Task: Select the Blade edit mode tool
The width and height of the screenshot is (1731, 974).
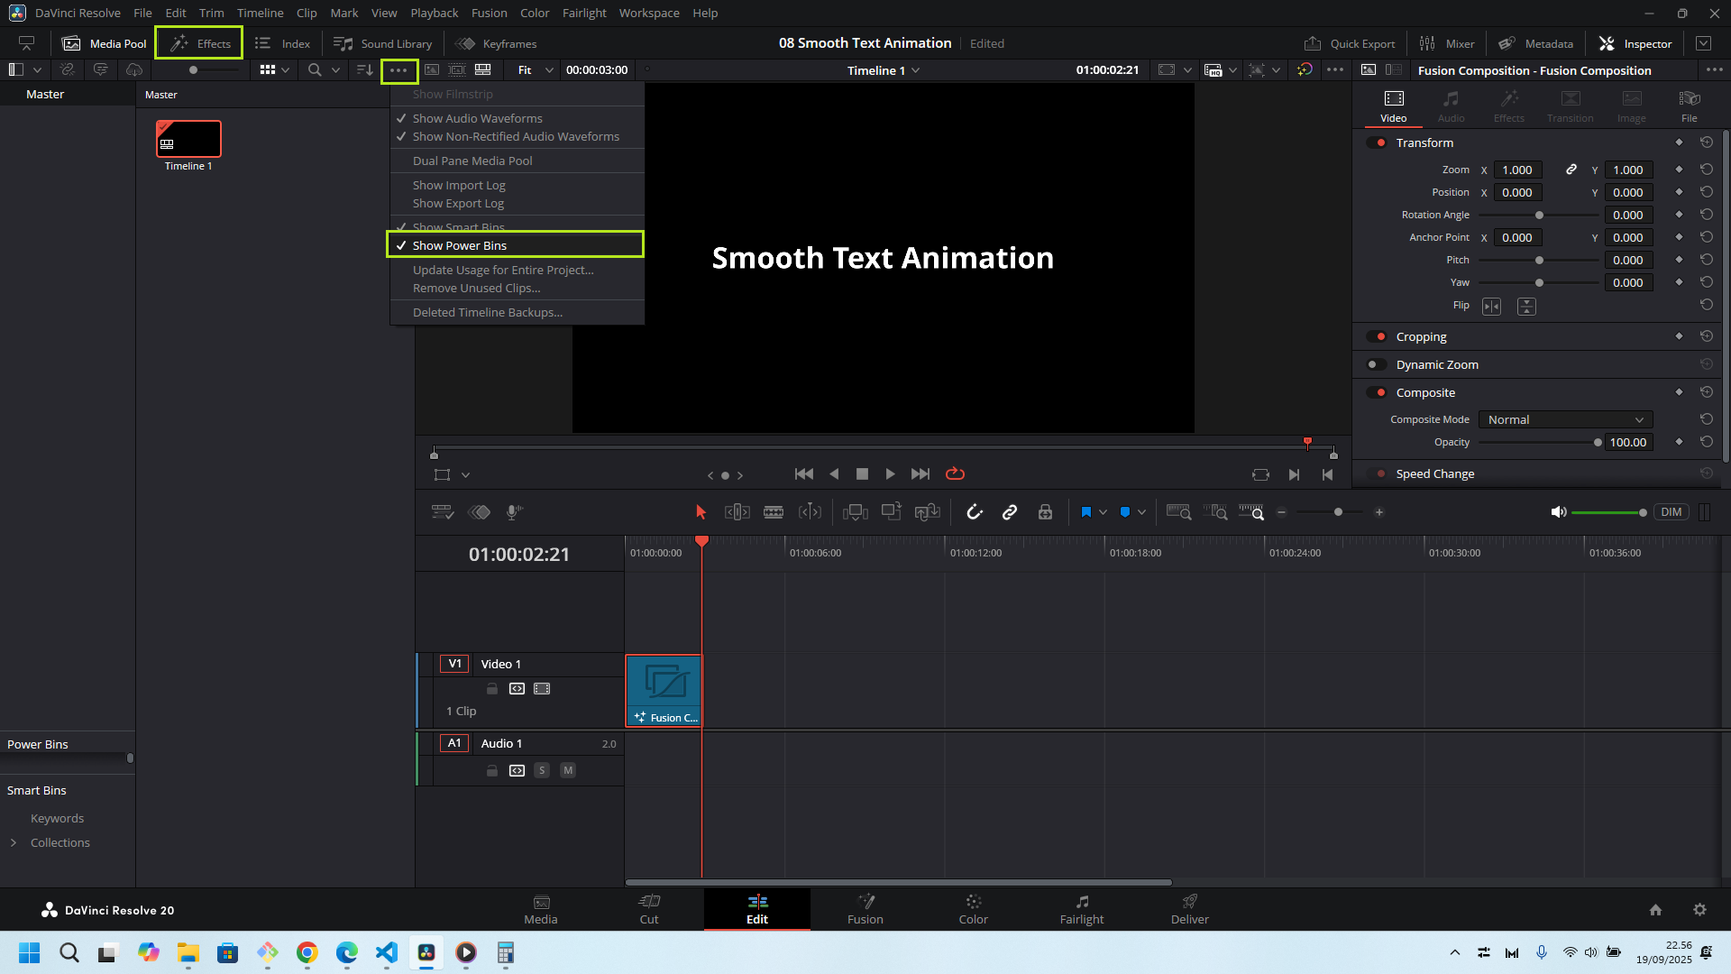Action: pyautogui.click(x=774, y=512)
